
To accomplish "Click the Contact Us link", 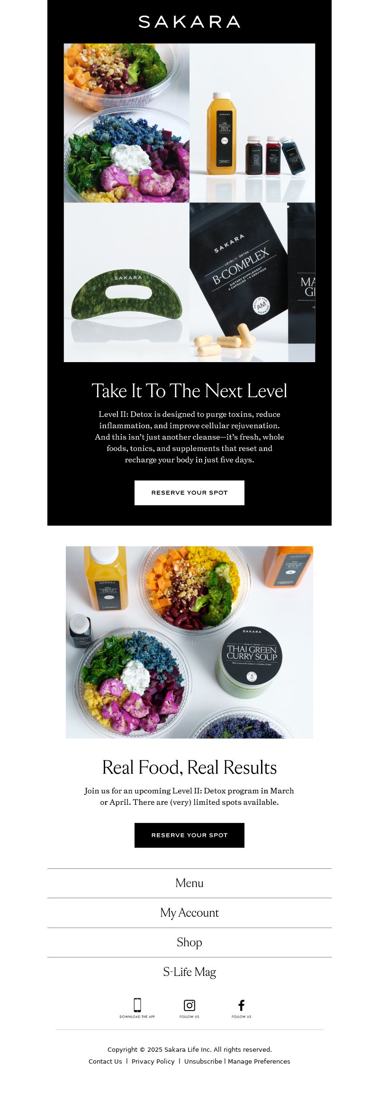I will point(105,1061).
